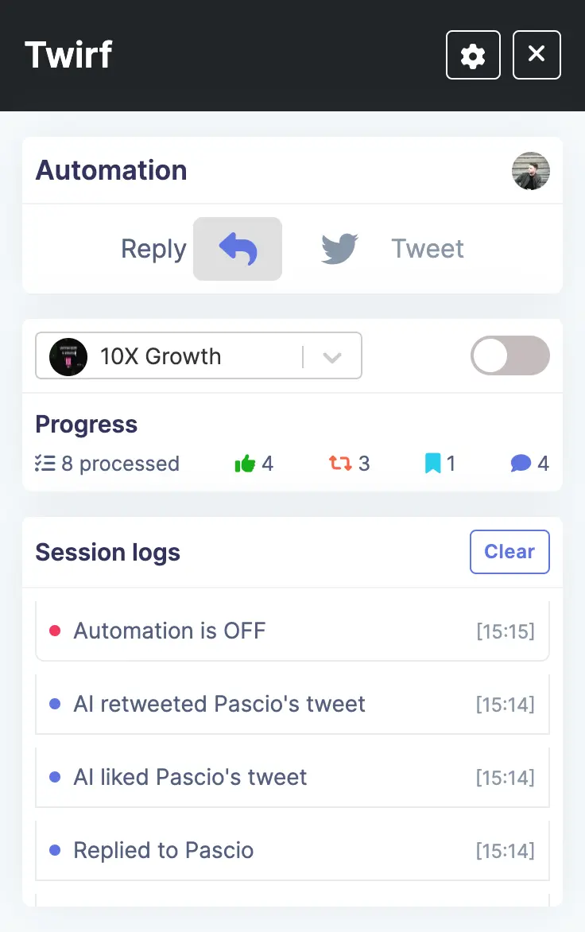Clear the session logs
This screenshot has width=585, height=932.
(509, 551)
